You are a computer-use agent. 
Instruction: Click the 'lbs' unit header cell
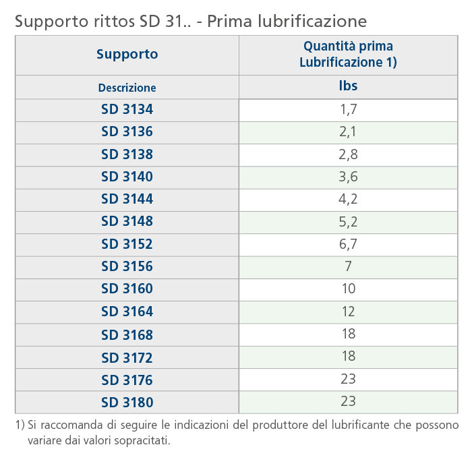coord(348,86)
